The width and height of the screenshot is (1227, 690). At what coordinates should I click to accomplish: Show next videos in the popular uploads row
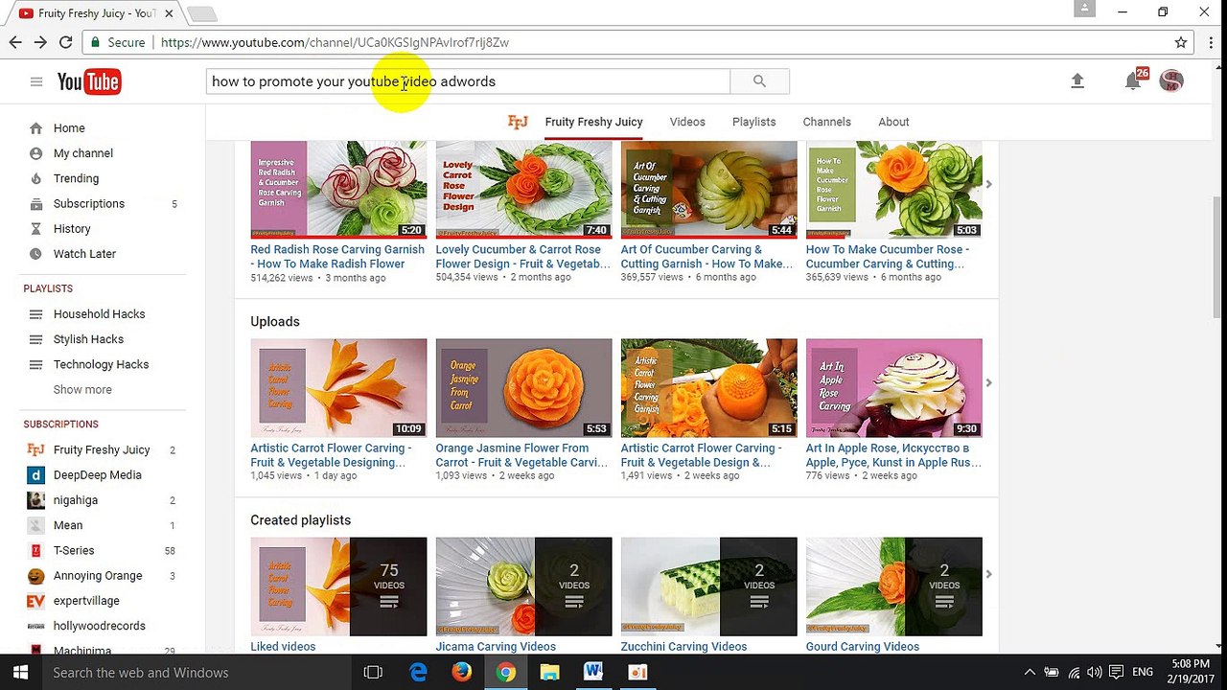pyautogui.click(x=988, y=184)
